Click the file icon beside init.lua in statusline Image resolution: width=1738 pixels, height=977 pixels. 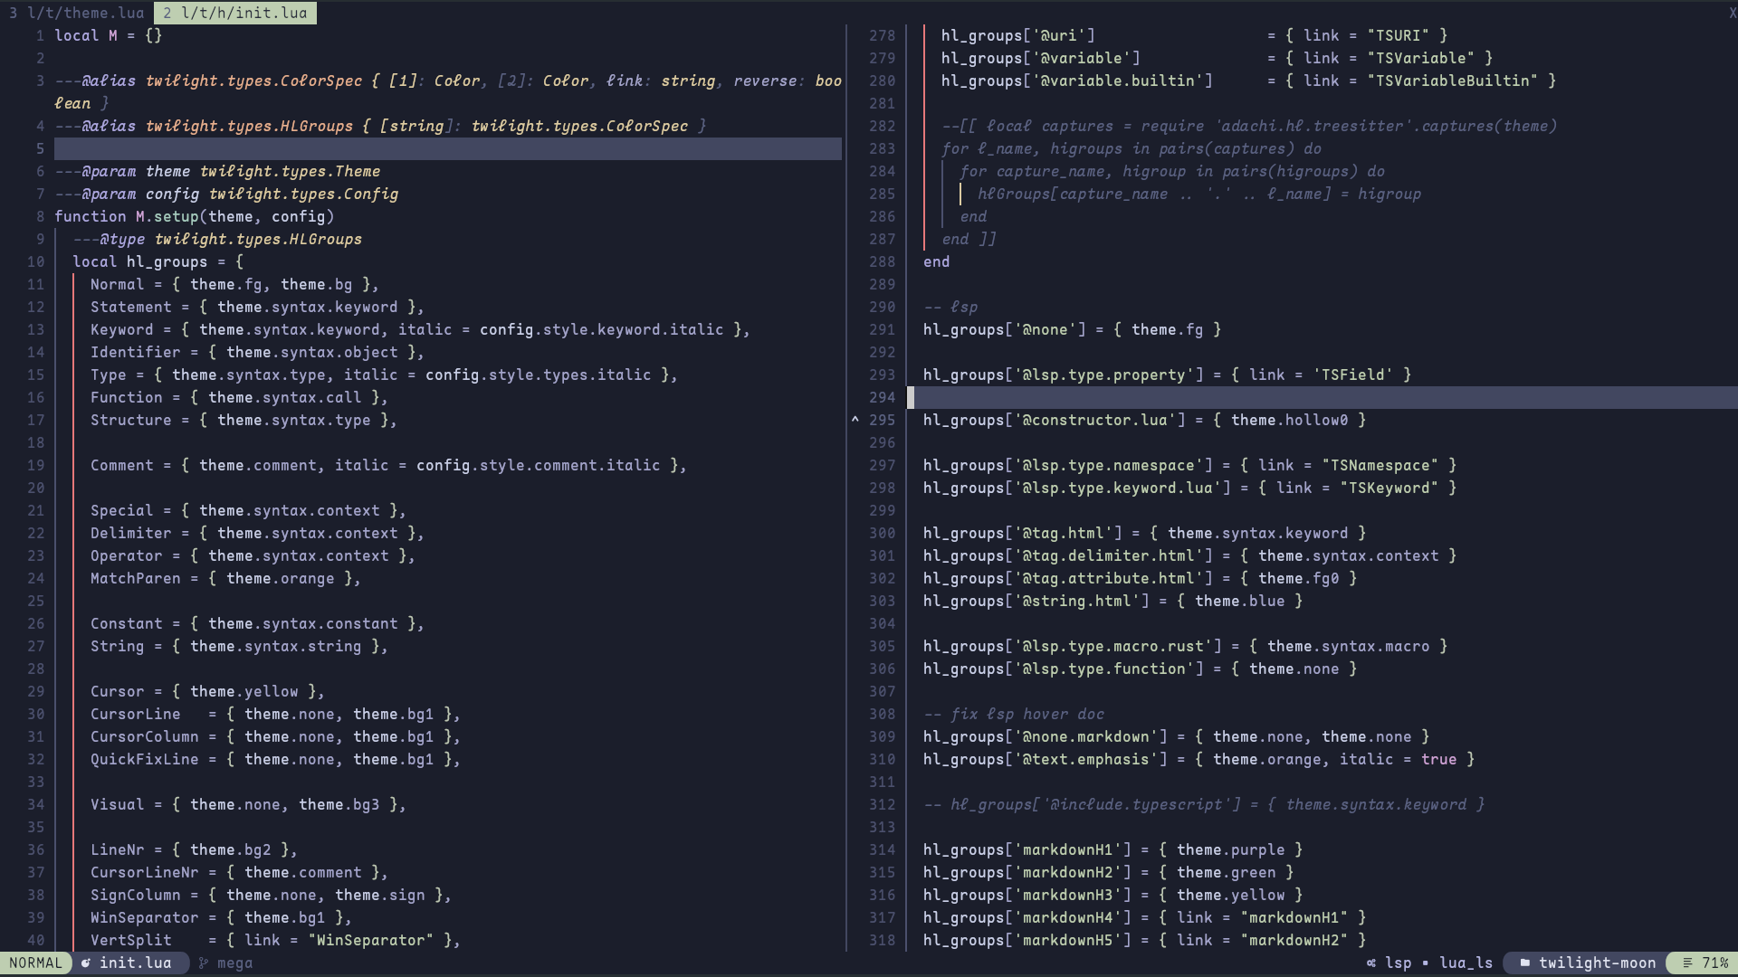pos(86,963)
